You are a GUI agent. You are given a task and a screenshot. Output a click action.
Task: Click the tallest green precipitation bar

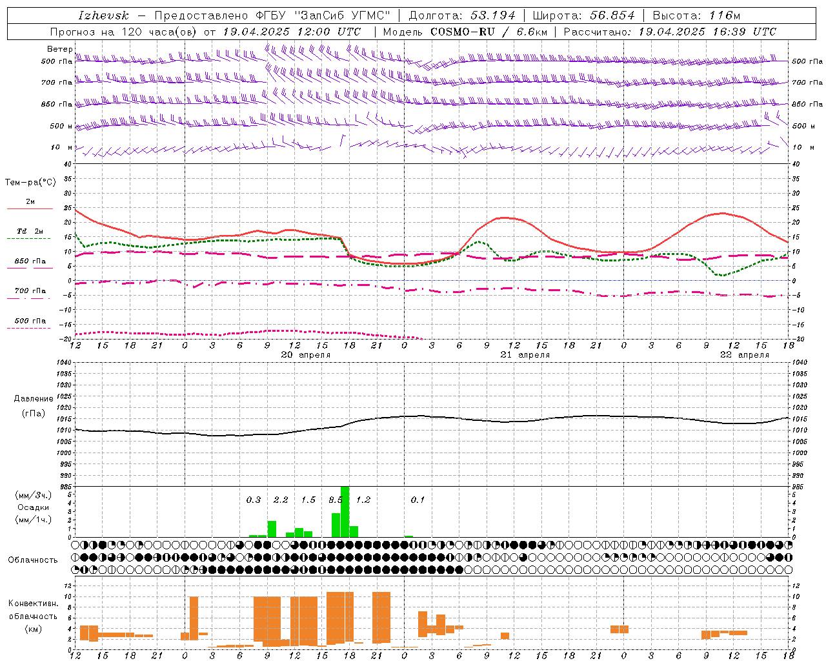(345, 511)
